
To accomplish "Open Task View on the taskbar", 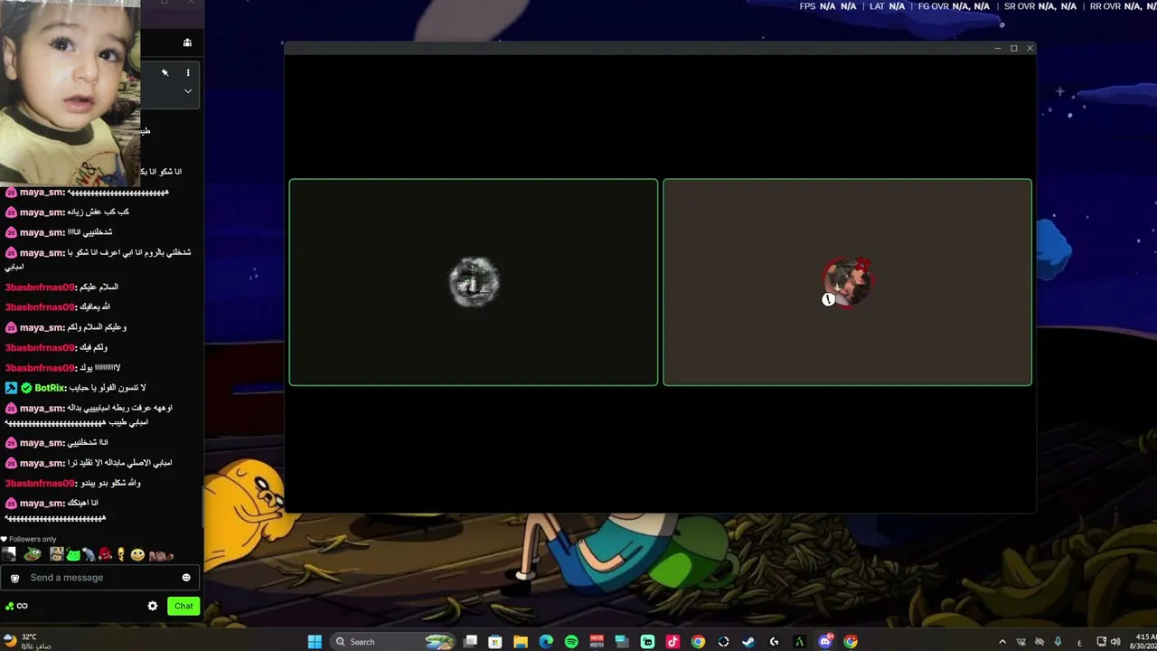I will tap(470, 642).
